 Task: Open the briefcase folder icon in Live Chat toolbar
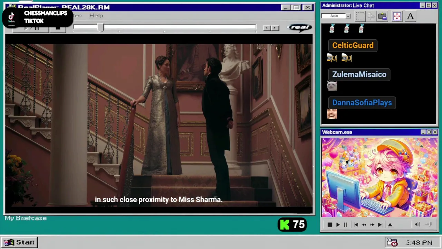[382, 16]
